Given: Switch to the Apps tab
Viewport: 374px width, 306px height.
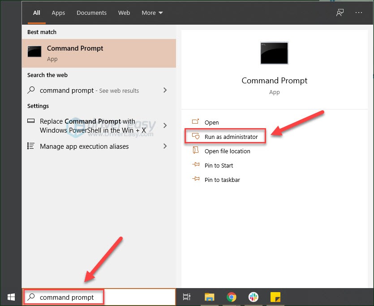Looking at the screenshot, I should 58,13.
